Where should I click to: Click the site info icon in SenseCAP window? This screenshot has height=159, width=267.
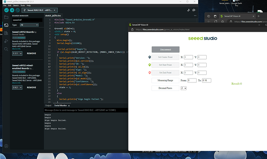click(x=132, y=29)
